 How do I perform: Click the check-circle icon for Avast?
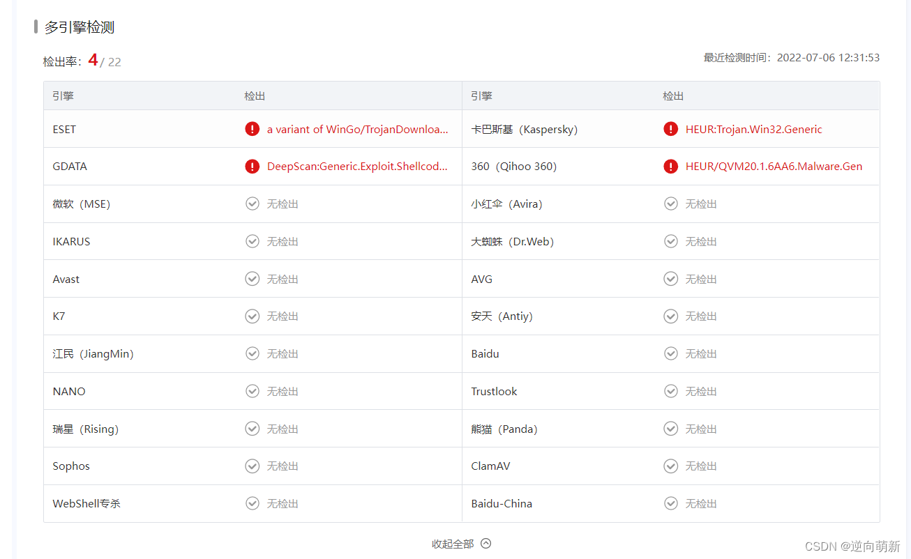(253, 279)
